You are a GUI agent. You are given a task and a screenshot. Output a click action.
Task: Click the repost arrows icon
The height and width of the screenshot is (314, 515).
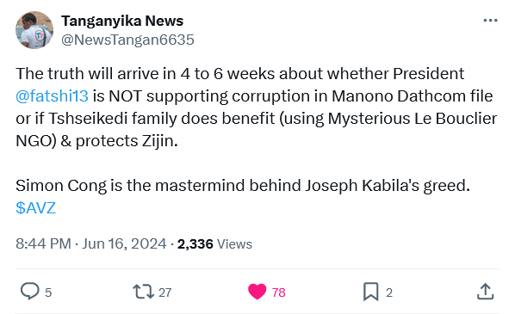pos(143,292)
